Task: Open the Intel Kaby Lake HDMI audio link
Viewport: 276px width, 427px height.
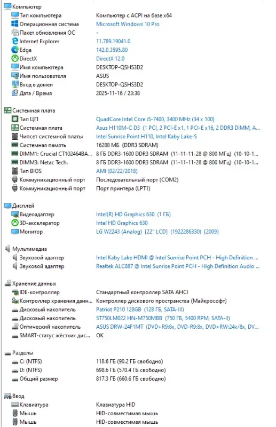Action: tap(177, 257)
